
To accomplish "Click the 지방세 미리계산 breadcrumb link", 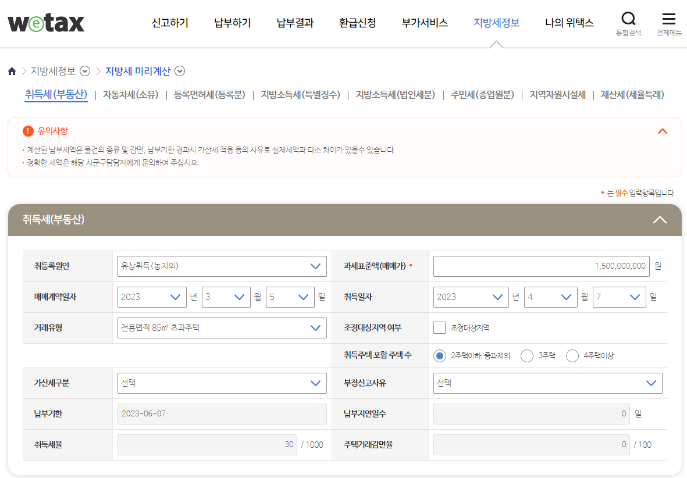I will [x=138, y=71].
